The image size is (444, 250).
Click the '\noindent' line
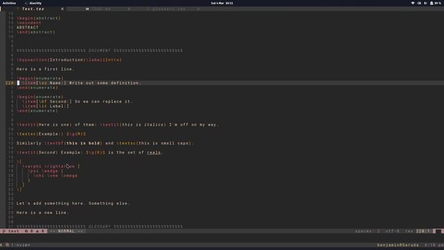point(29,23)
